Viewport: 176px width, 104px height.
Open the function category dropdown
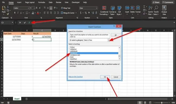coord(109,40)
